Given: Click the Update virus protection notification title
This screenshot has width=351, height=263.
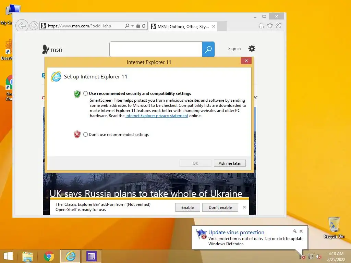Looking at the screenshot, I should point(236,233).
